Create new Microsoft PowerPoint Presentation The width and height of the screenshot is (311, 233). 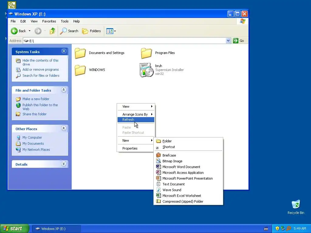pos(188,178)
